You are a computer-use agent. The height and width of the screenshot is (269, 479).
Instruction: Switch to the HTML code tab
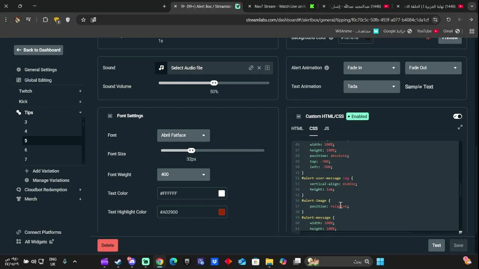click(x=297, y=129)
